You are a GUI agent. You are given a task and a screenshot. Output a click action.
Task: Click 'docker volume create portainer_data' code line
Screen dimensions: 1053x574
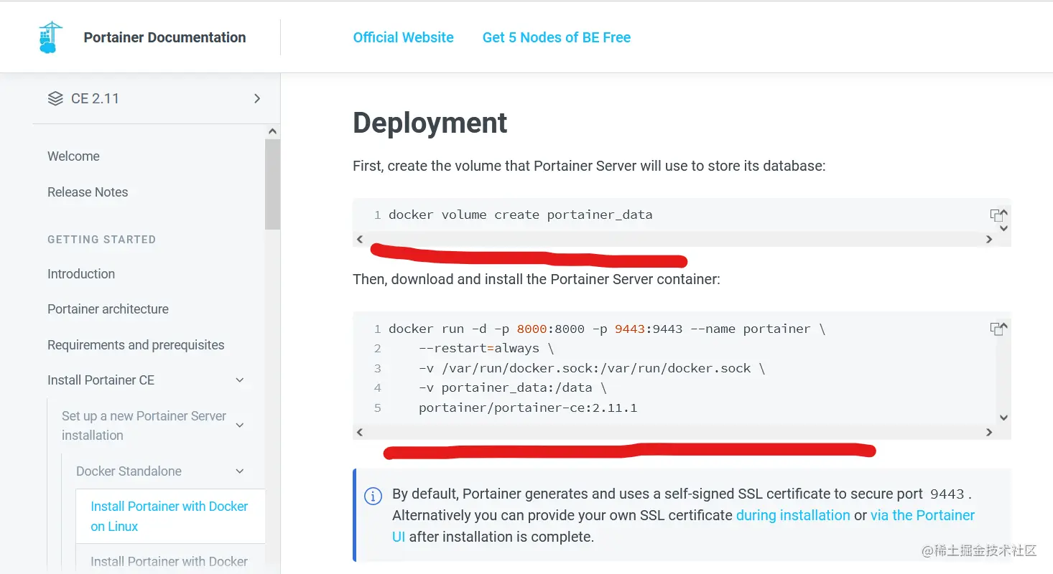(520, 215)
